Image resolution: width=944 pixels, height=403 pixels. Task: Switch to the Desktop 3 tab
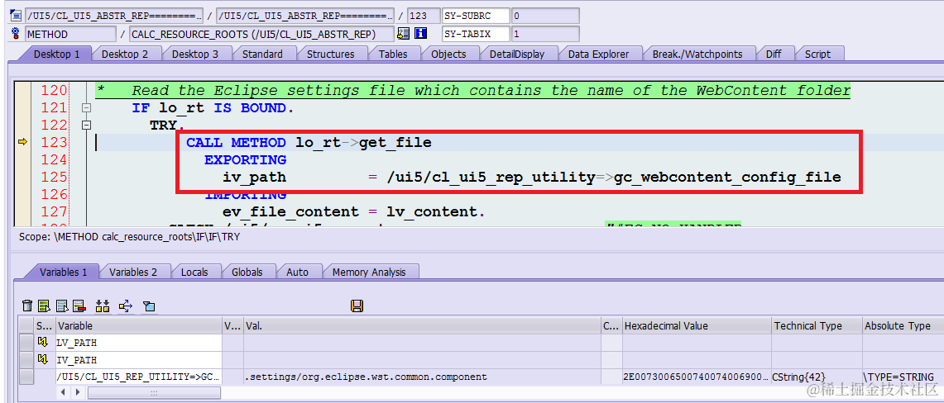click(x=195, y=54)
